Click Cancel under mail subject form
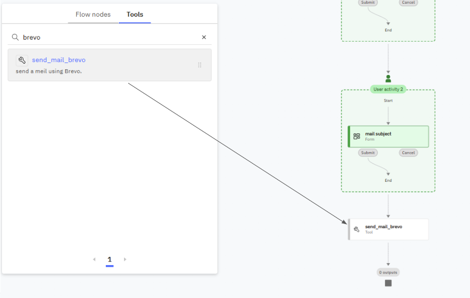Viewport: 470px width, 298px height. [409, 153]
